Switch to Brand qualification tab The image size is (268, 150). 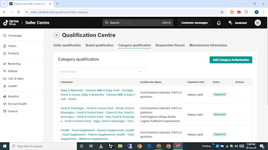pos(99,45)
